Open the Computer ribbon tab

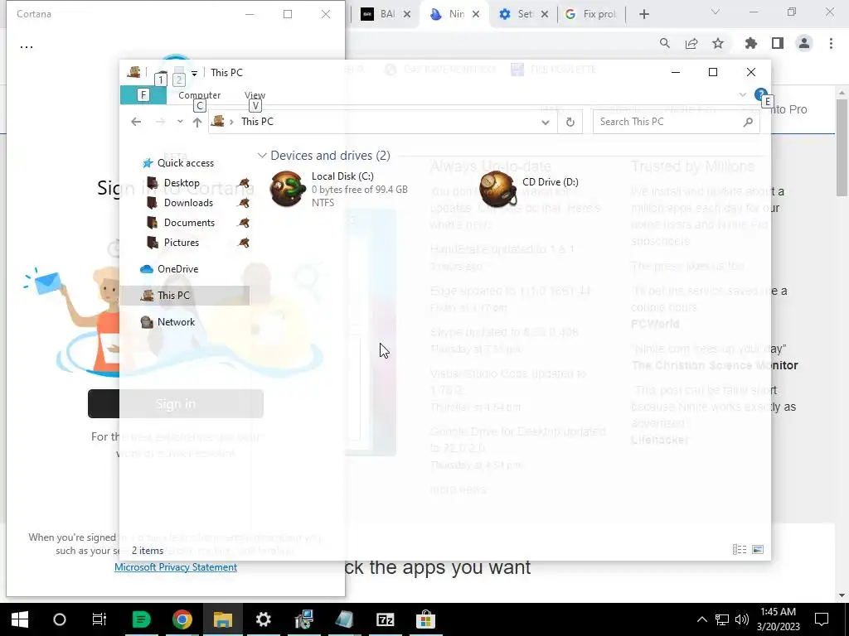click(x=199, y=95)
